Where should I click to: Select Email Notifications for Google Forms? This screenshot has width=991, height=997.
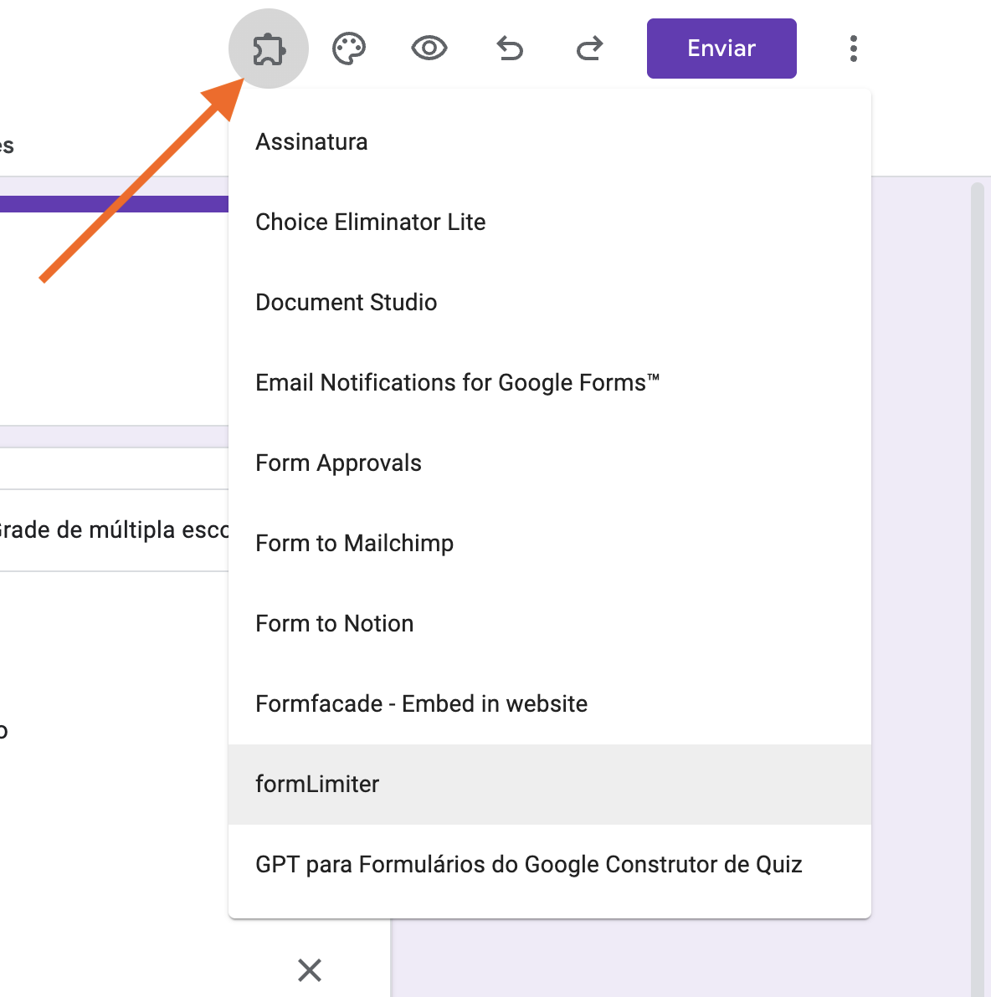tap(457, 382)
